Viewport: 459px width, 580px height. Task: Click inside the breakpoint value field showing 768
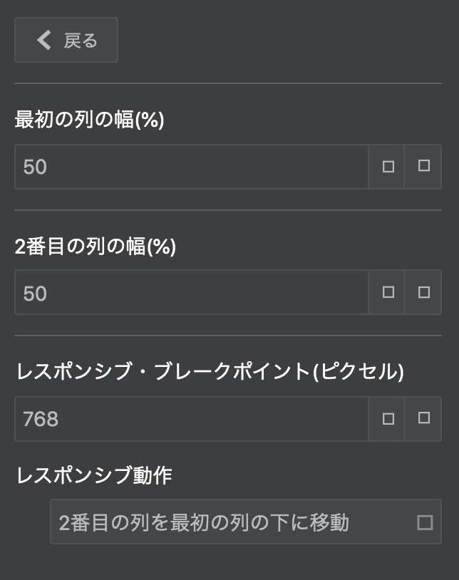(185, 420)
